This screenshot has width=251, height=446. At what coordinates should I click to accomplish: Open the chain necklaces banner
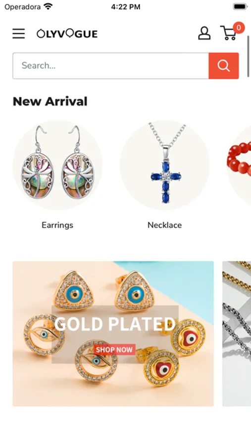237,334
